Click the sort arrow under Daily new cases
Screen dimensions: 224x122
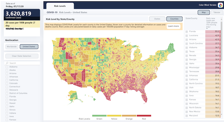click(x=207, y=29)
